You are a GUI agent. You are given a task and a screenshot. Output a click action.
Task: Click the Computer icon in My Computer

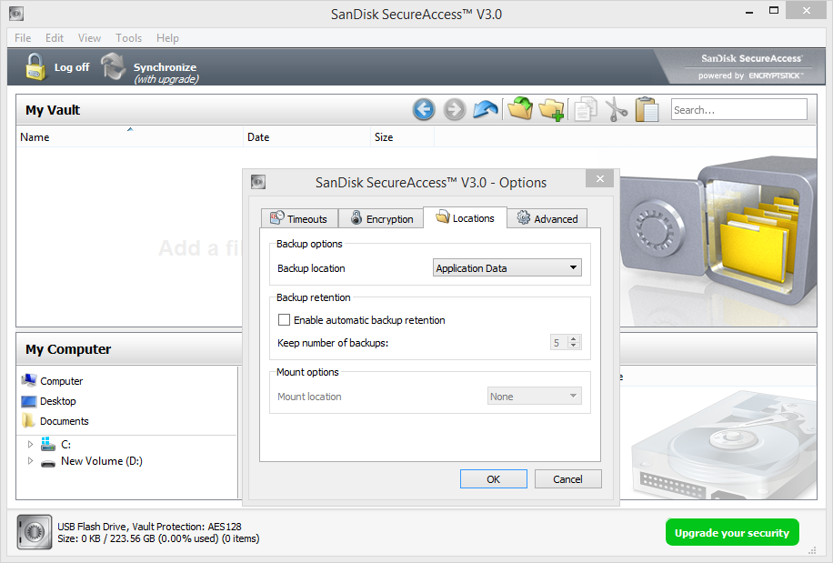[x=29, y=380]
